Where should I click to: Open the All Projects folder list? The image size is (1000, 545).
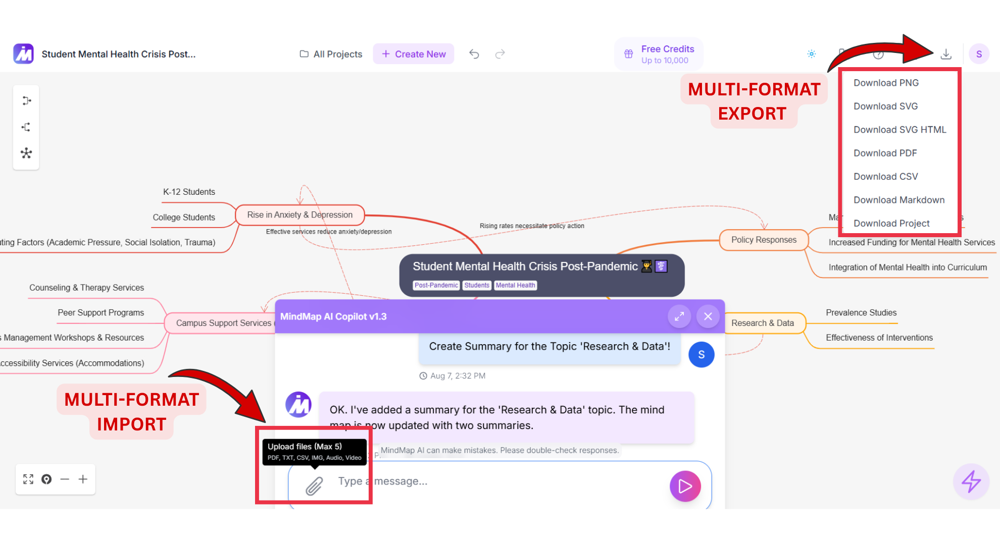[331, 54]
